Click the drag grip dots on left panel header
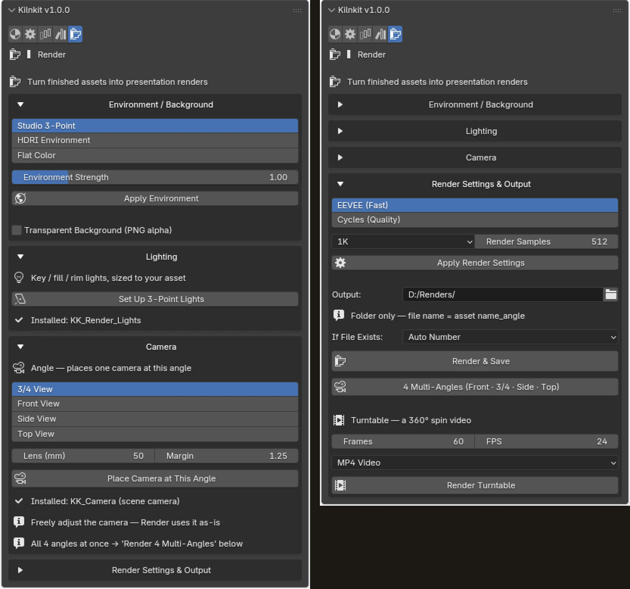The width and height of the screenshot is (630, 589). [297, 10]
